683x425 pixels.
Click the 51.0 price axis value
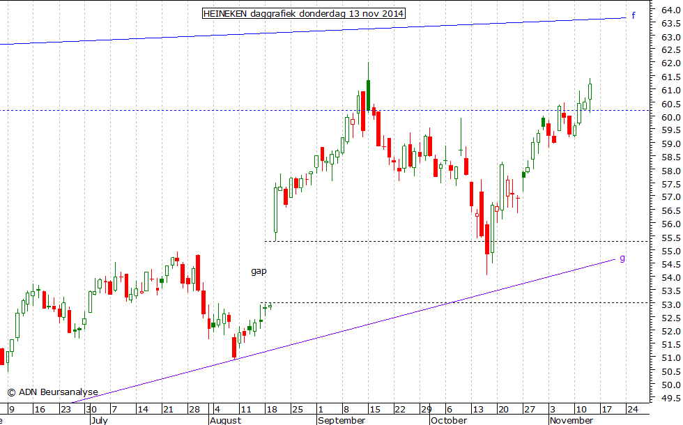tap(670, 358)
